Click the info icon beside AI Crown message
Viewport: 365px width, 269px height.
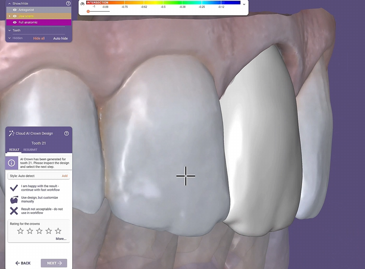pos(11,163)
